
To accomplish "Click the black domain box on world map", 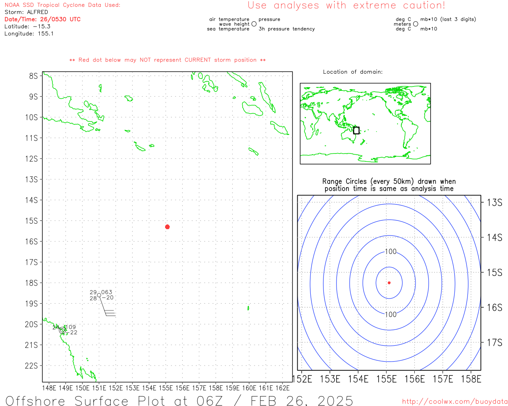I will 356,130.
